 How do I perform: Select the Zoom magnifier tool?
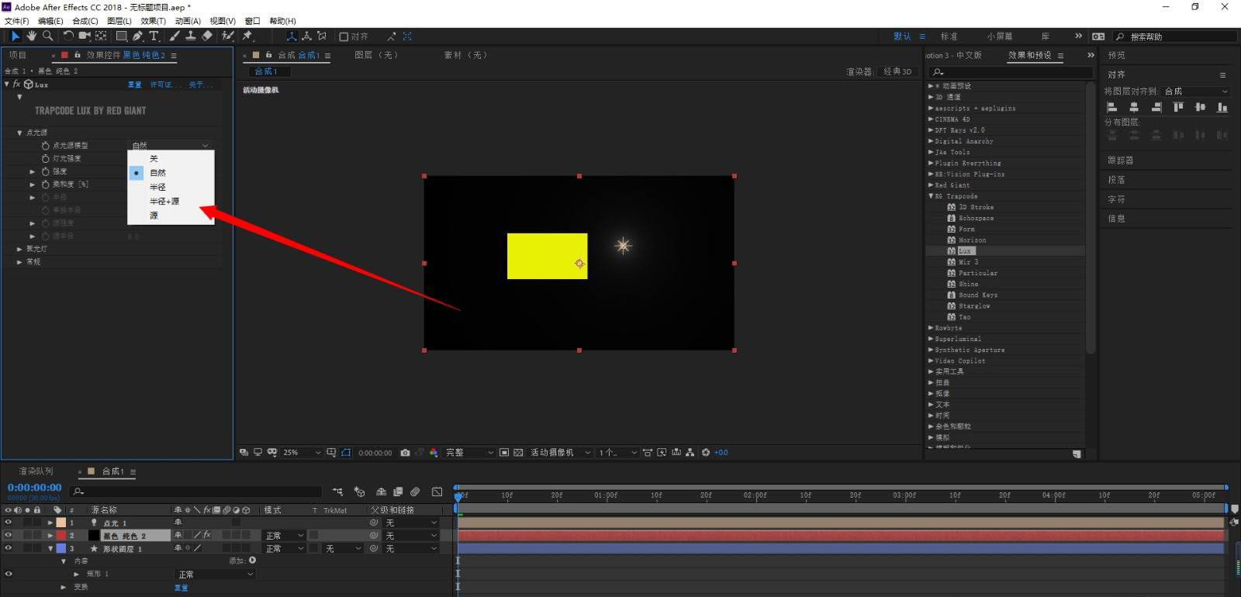[x=48, y=36]
